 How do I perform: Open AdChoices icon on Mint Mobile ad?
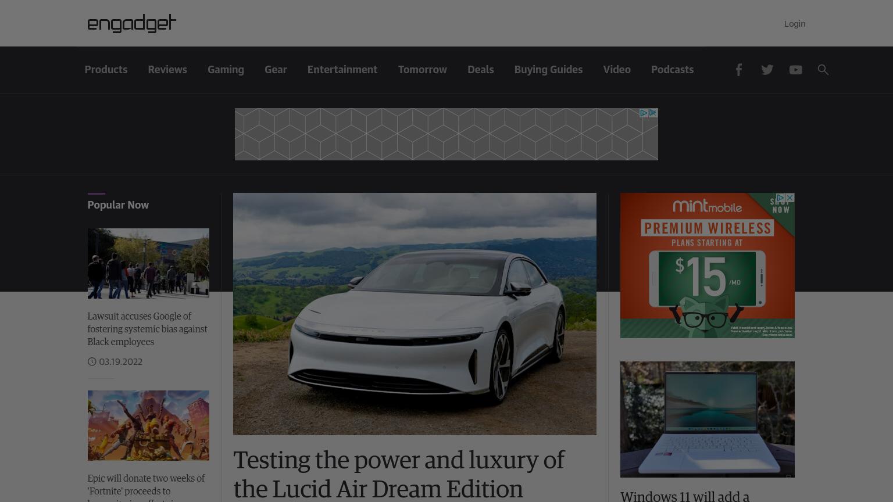(781, 198)
